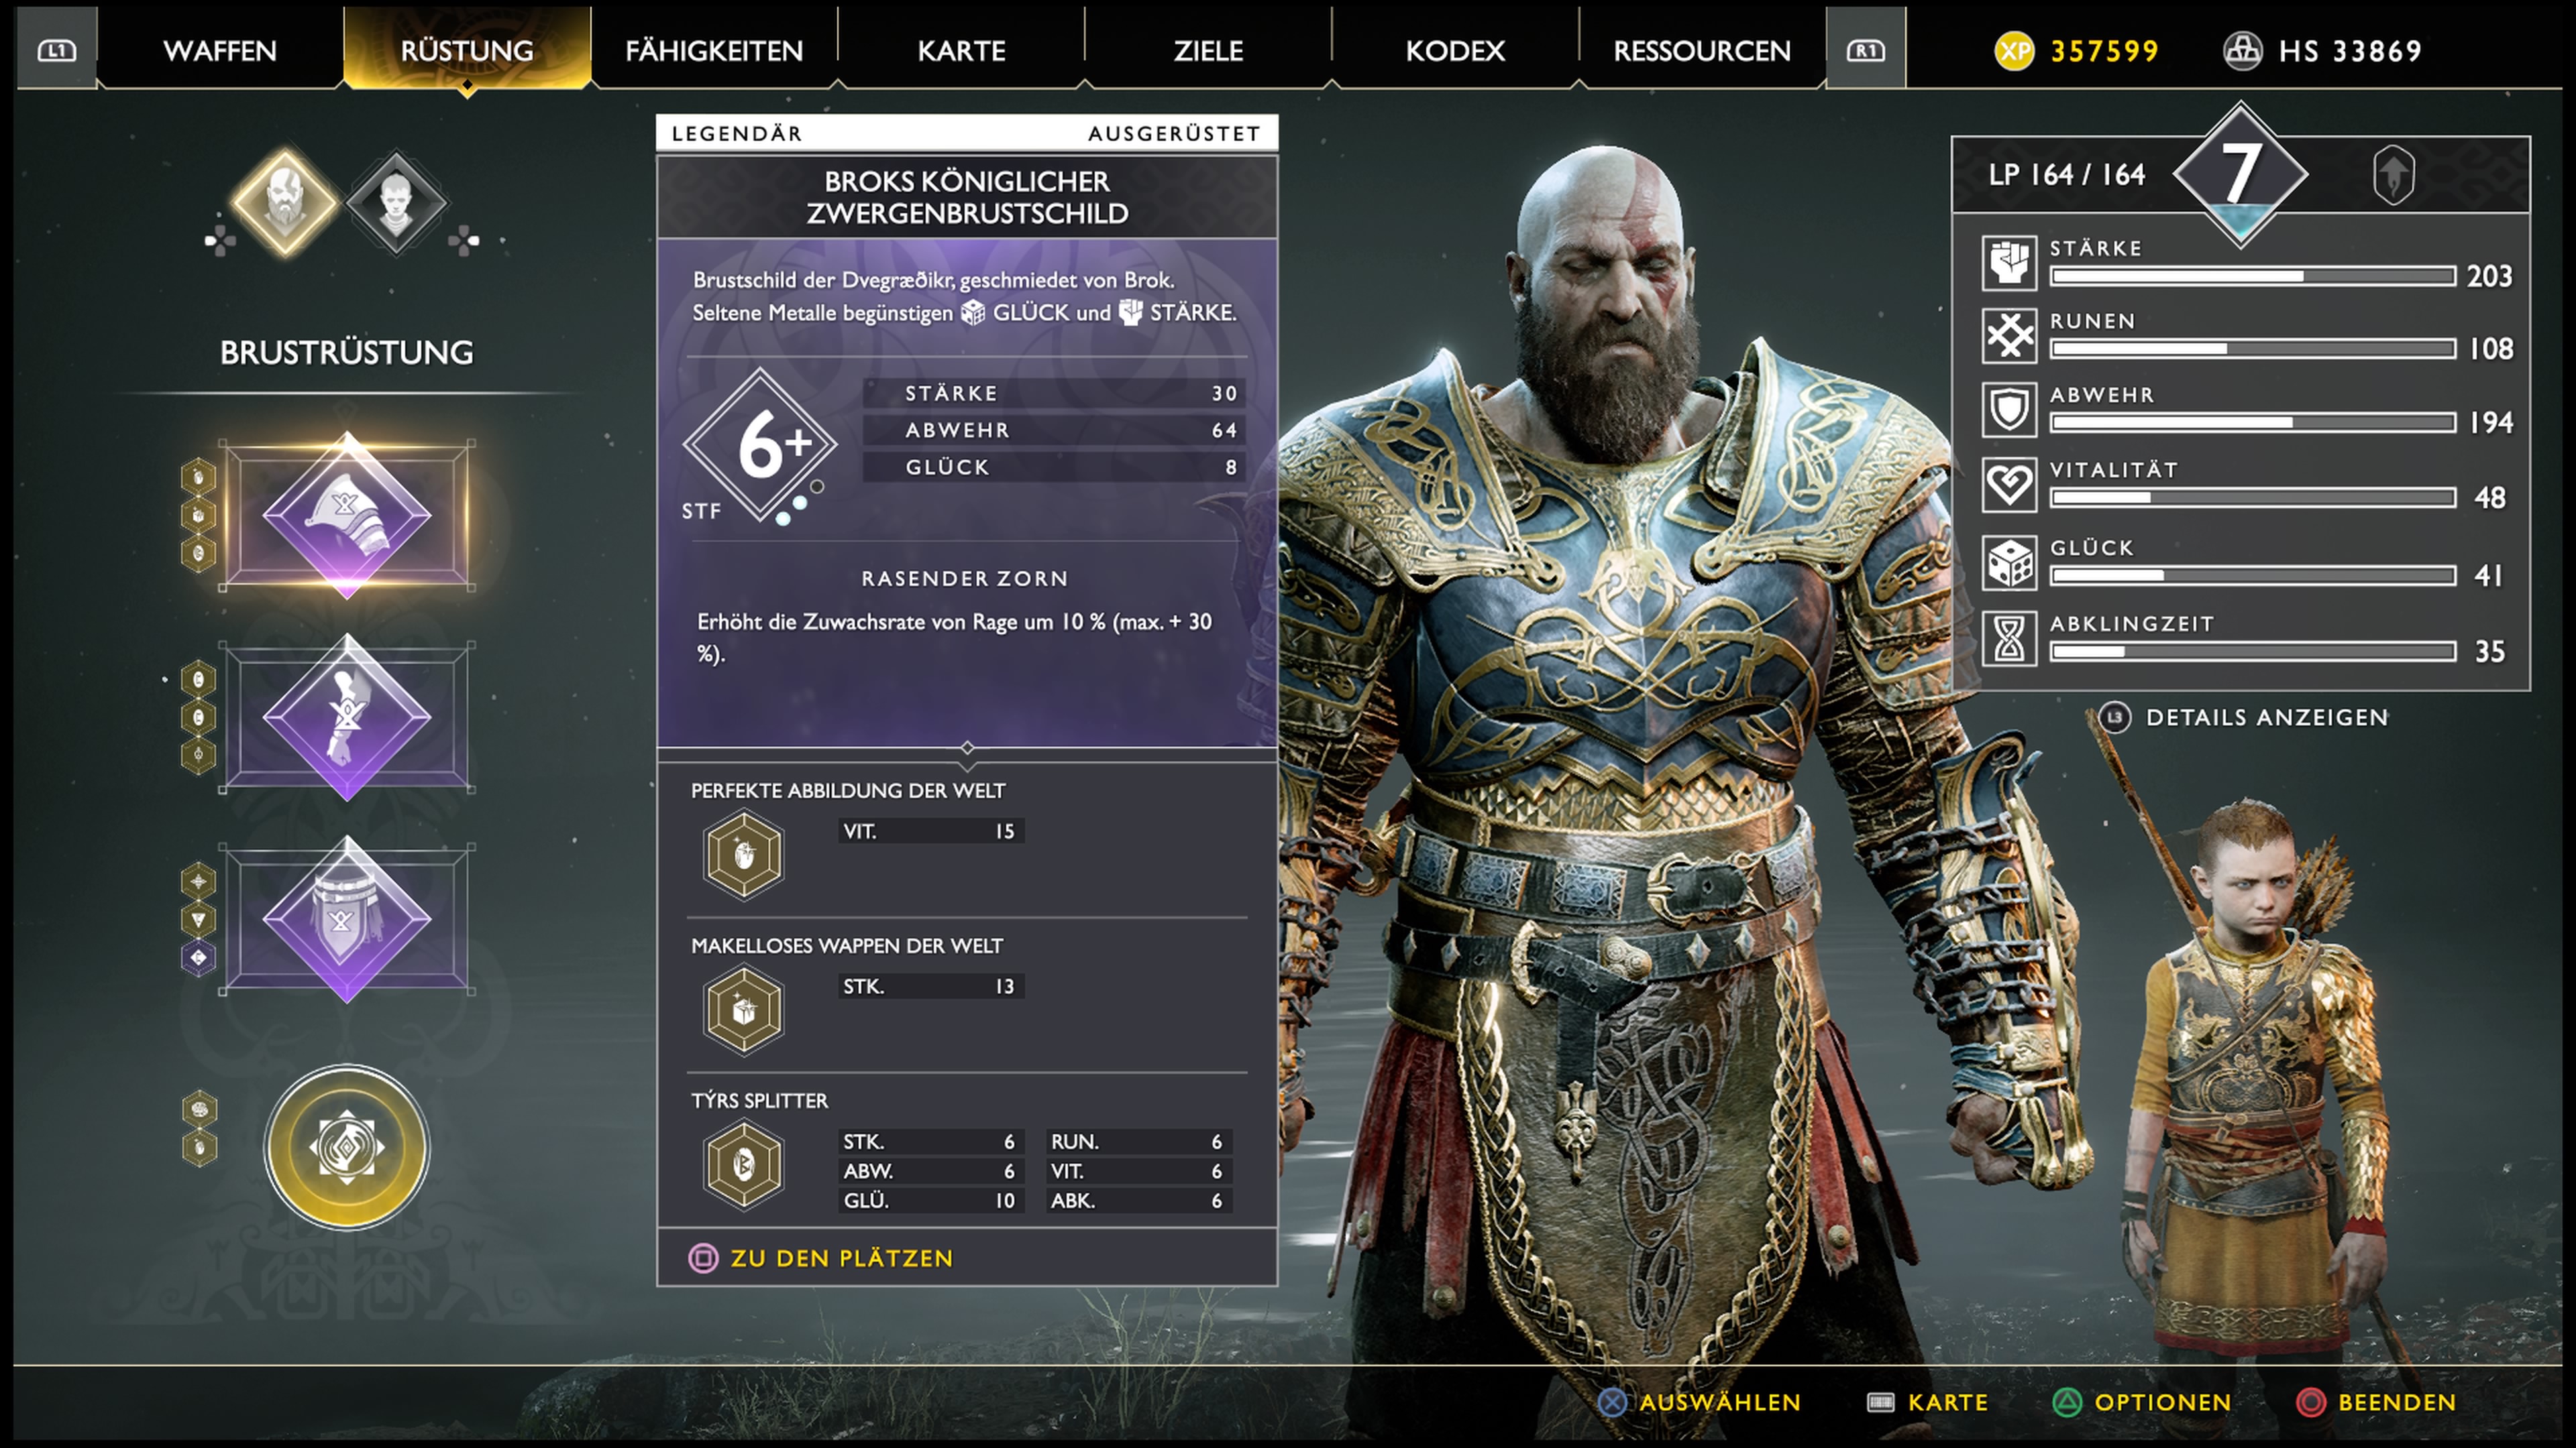
Task: Select the wrist armor slot icon
Action: [347, 717]
